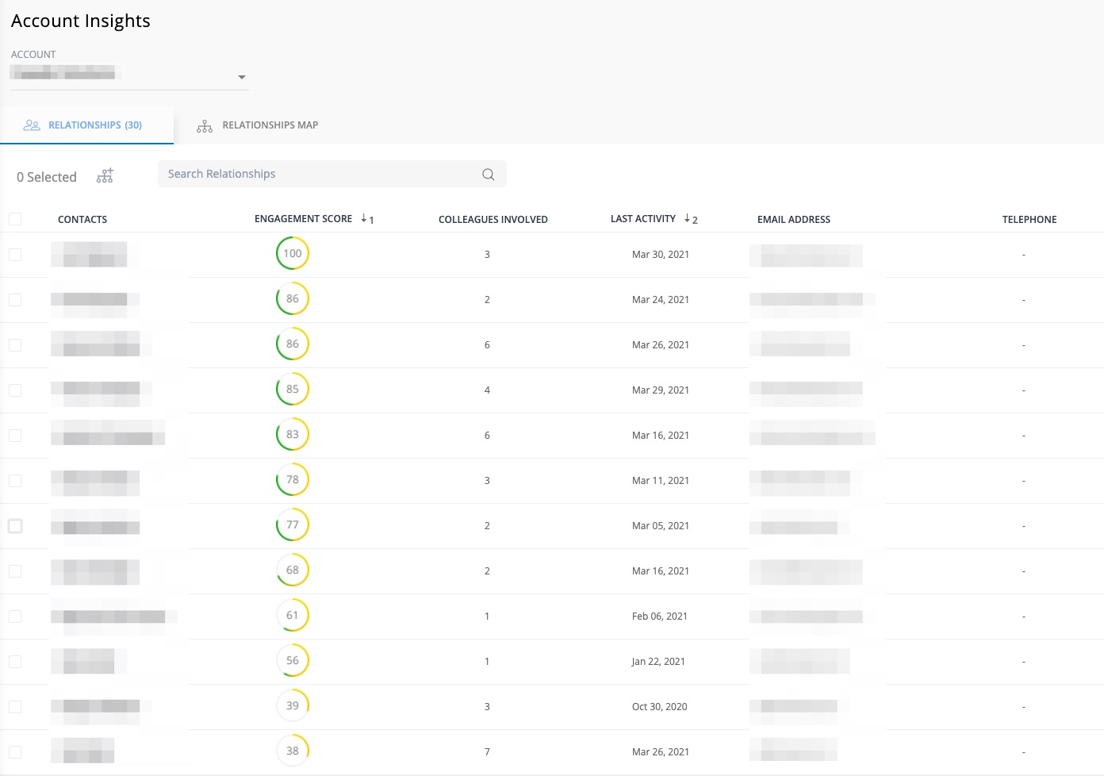The width and height of the screenshot is (1104, 776).
Task: Click the engagement score ring showing 61
Action: [x=293, y=616]
